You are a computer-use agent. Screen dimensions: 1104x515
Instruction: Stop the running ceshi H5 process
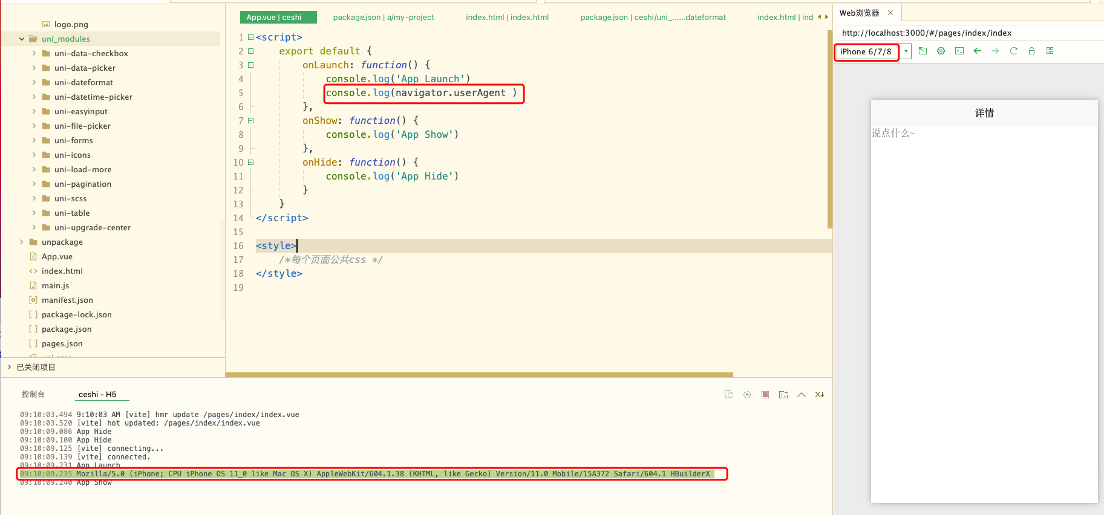pyautogui.click(x=765, y=395)
